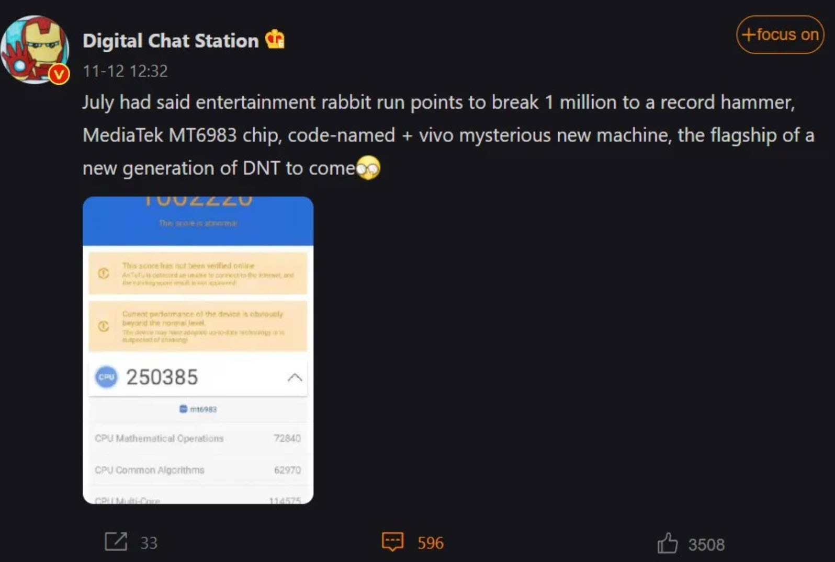Click the emoji at end of post

point(368,168)
